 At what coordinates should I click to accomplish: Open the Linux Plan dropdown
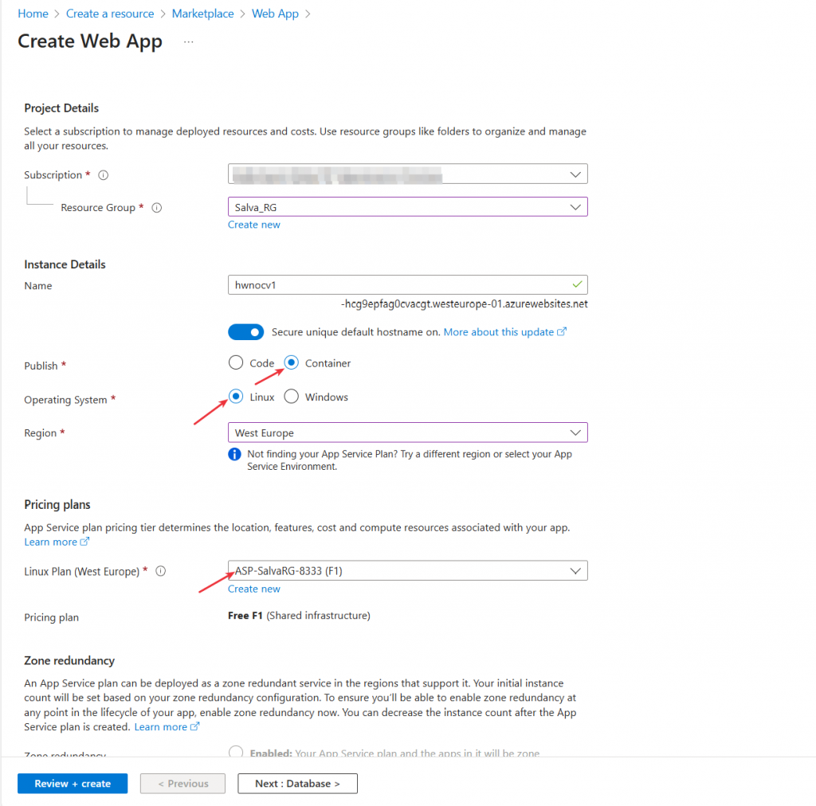click(575, 570)
